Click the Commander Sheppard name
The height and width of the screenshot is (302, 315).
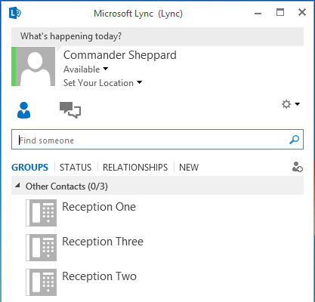[x=120, y=55]
